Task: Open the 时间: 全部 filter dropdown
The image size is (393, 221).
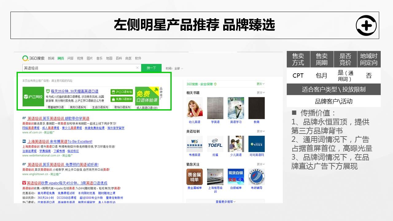Action: [x=174, y=68]
